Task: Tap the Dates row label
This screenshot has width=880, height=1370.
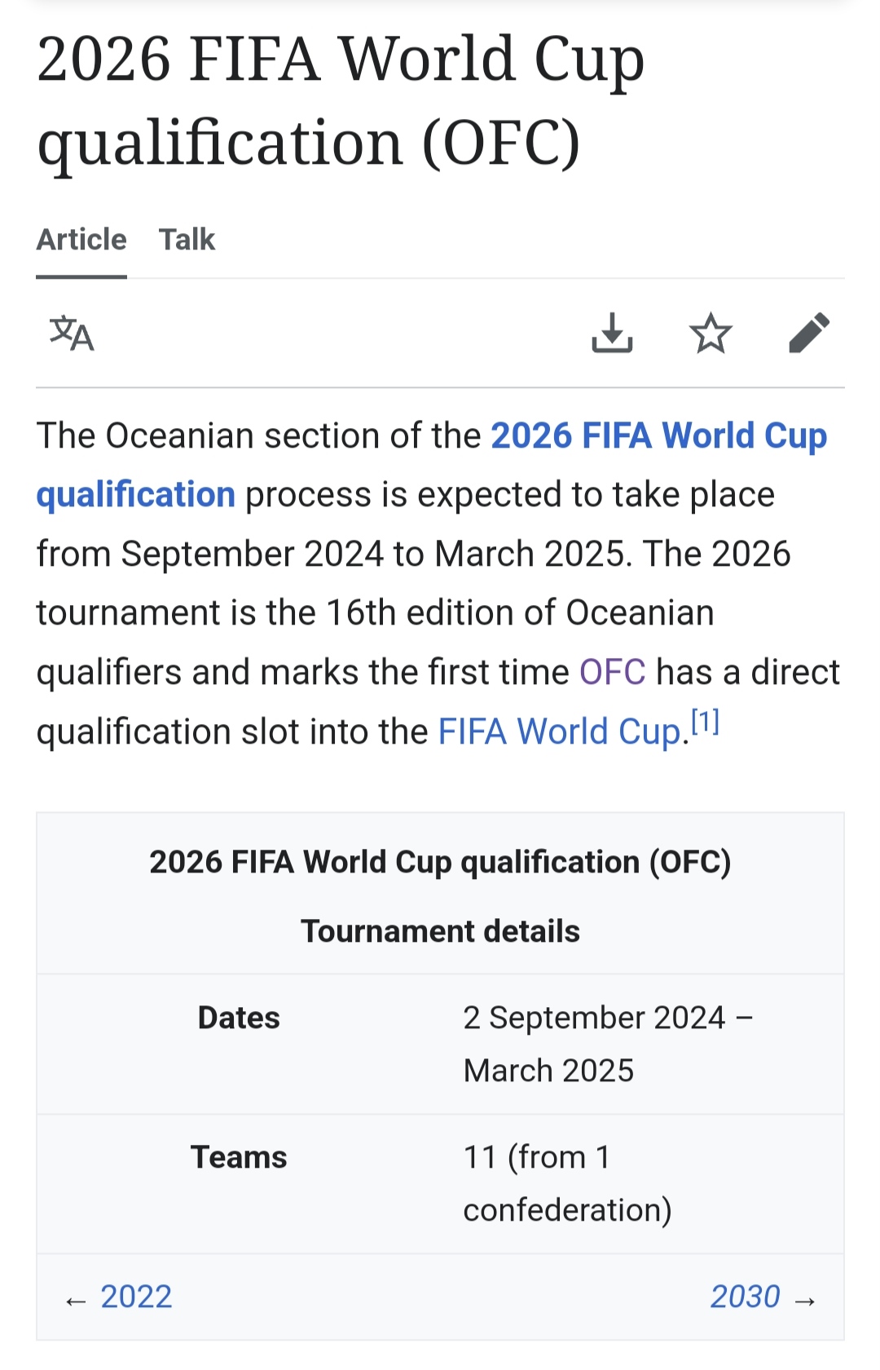Action: pyautogui.click(x=239, y=1018)
